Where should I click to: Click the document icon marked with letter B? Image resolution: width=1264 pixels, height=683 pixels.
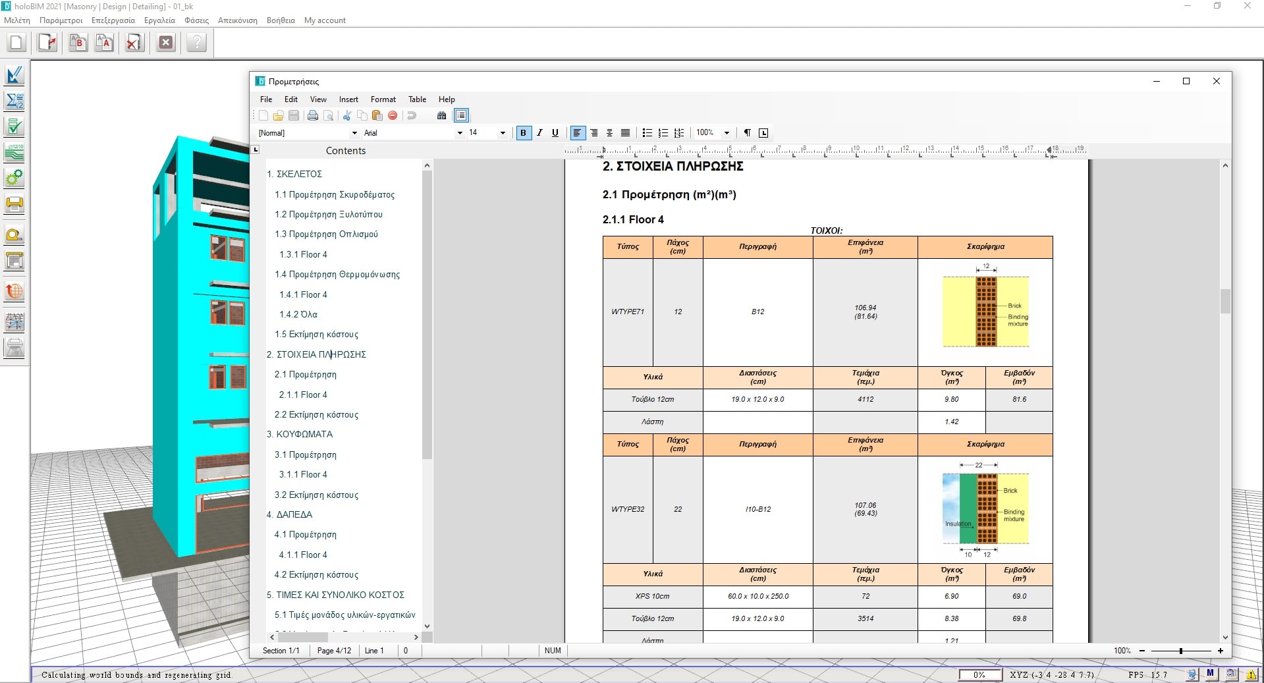(78, 43)
